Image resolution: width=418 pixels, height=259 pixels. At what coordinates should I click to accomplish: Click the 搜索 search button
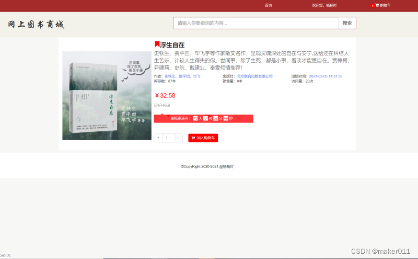pos(347,23)
